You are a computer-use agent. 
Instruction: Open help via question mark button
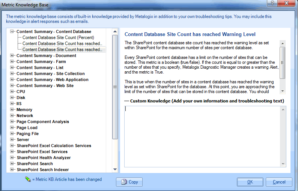click(x=272, y=3)
